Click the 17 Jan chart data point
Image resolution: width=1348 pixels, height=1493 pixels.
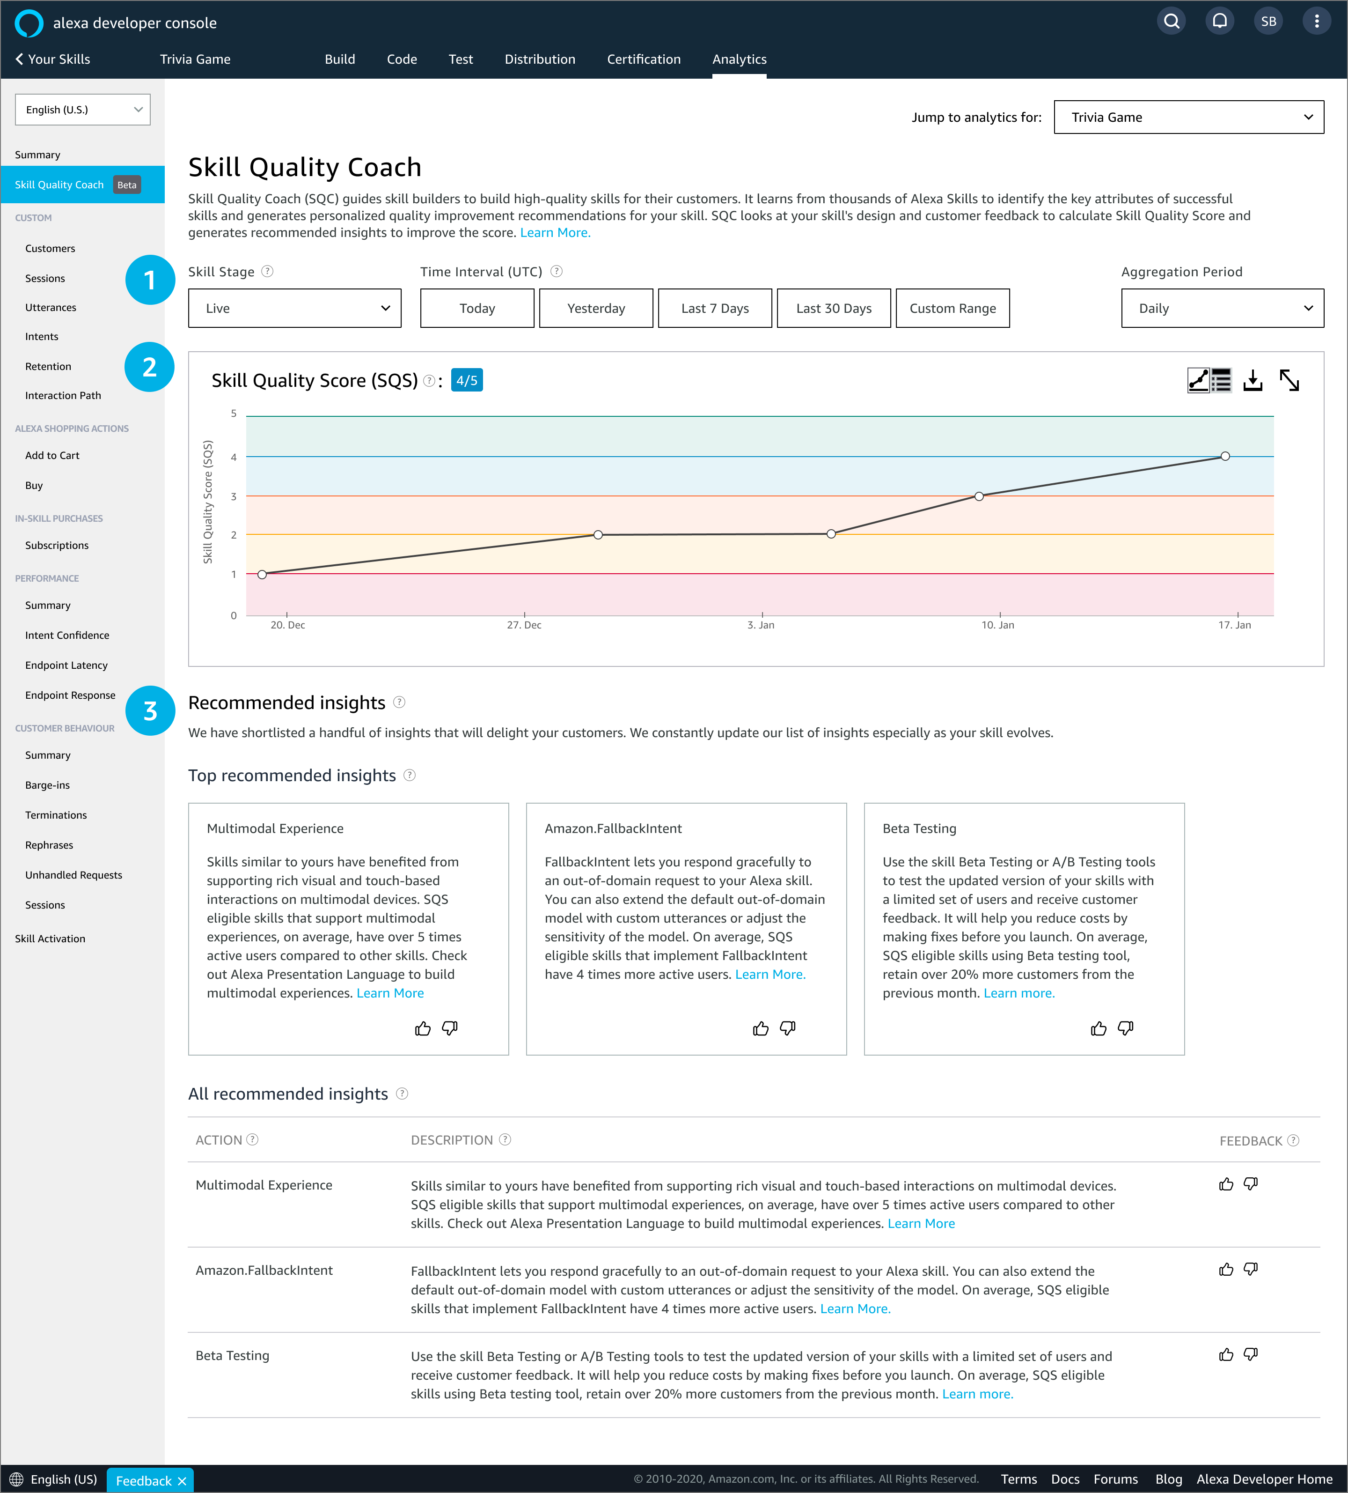[x=1225, y=456]
